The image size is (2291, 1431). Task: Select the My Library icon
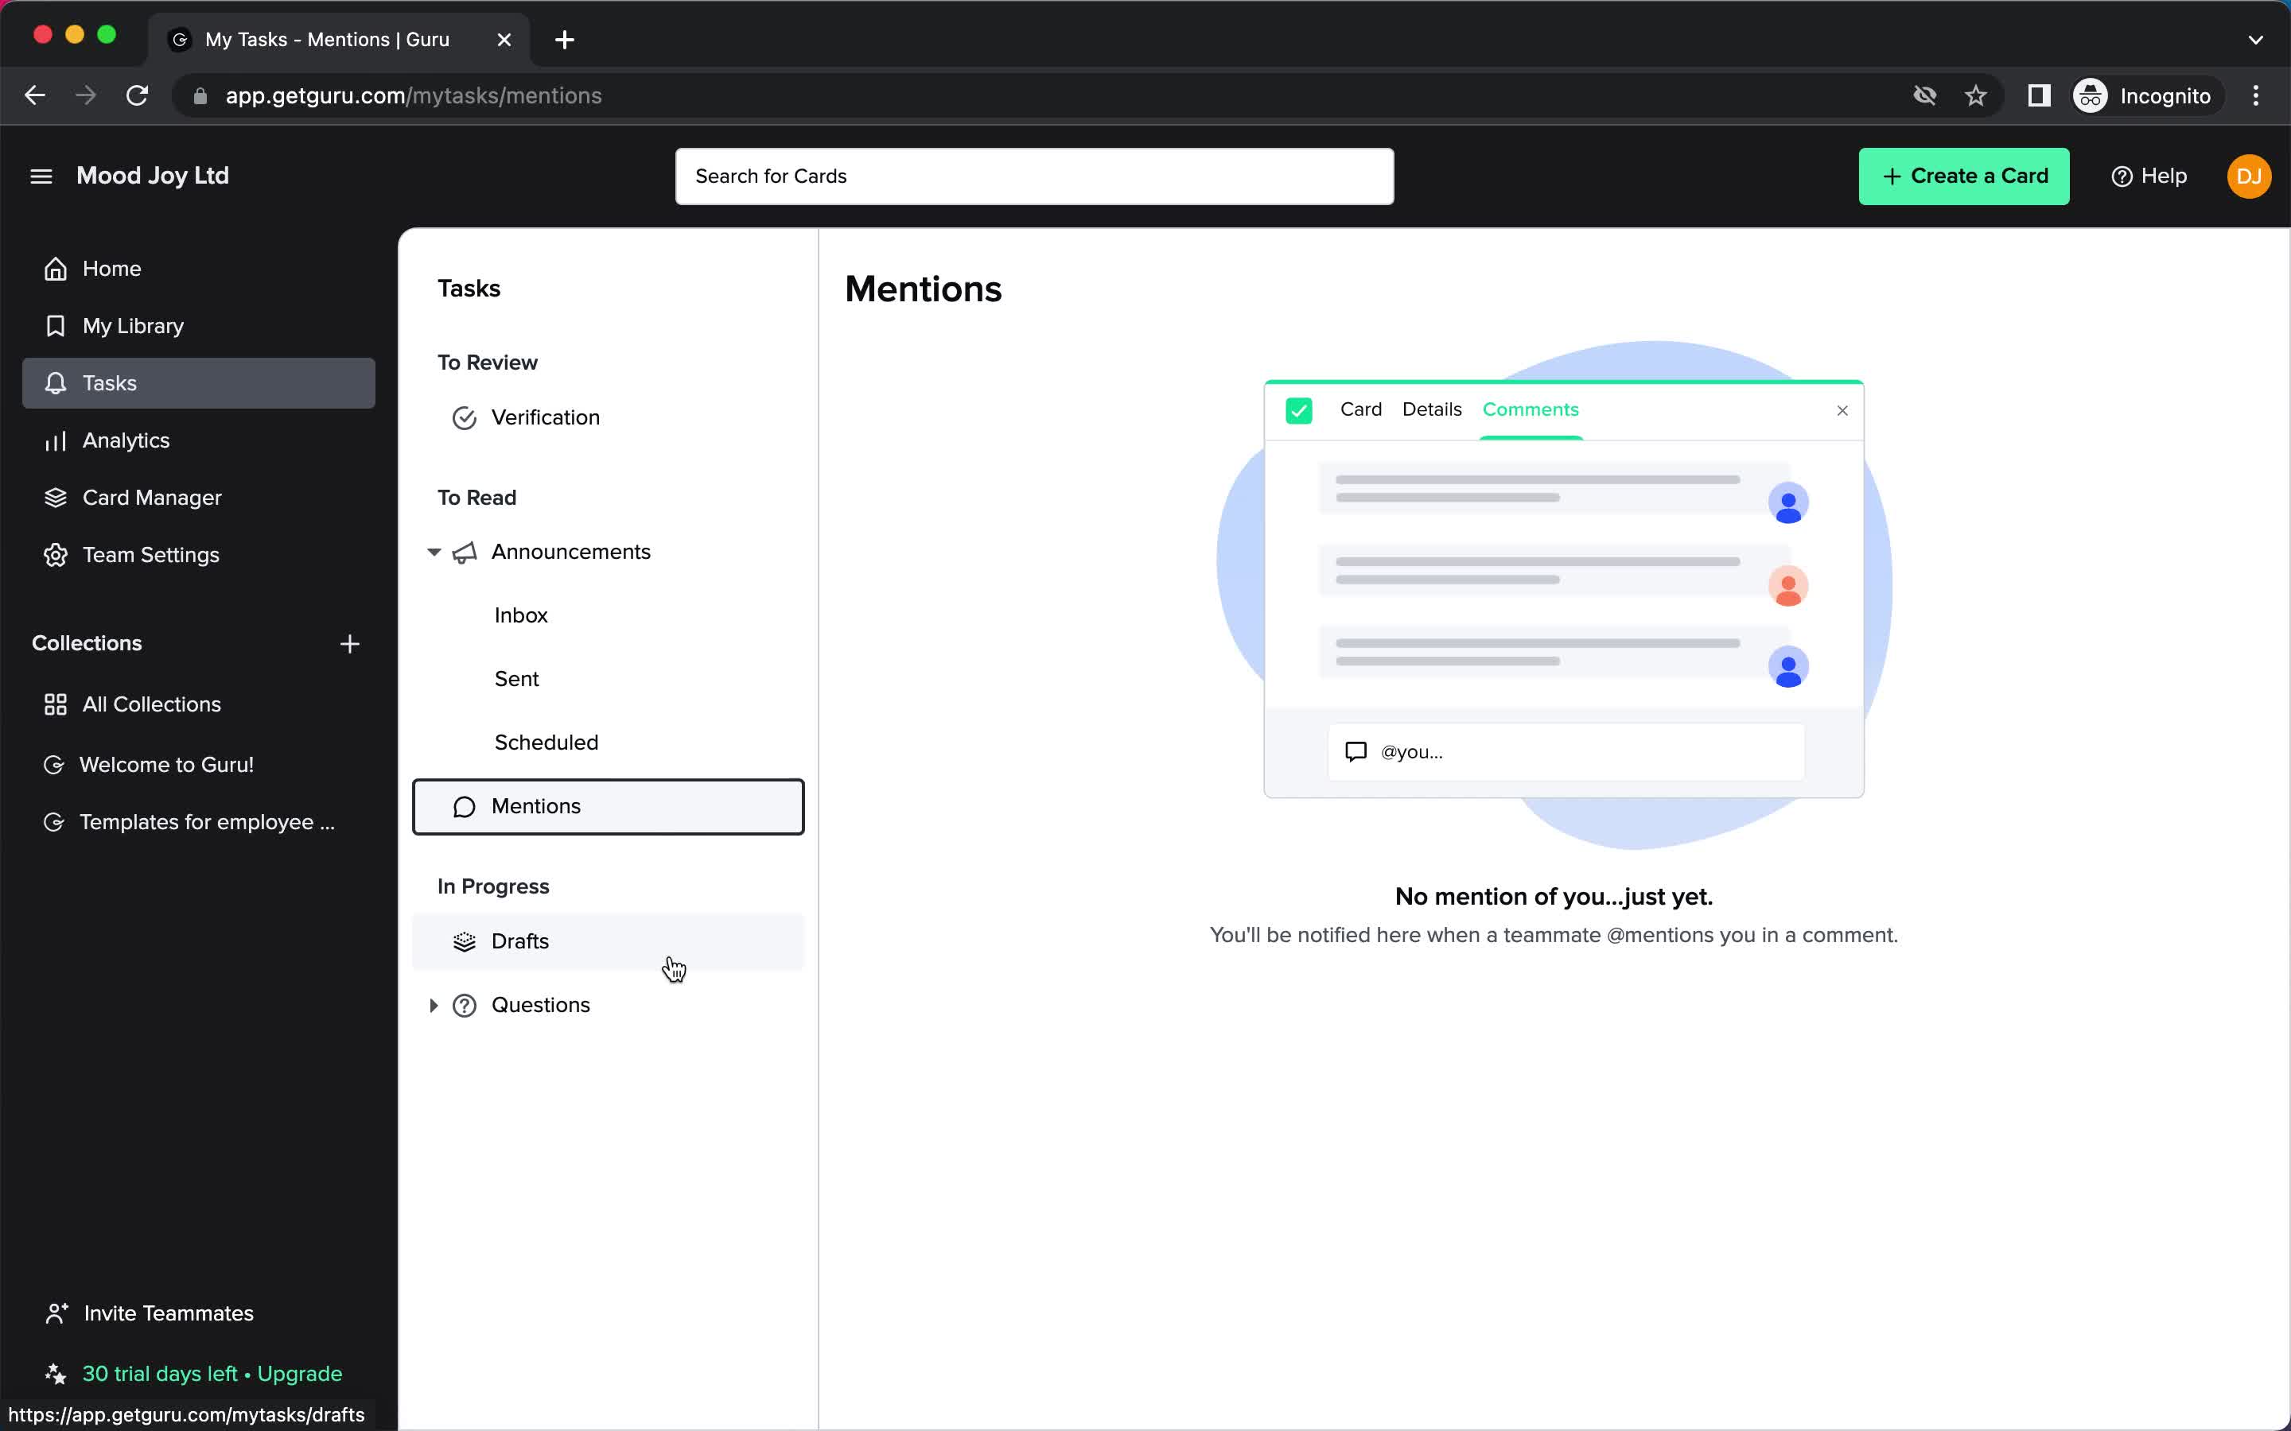click(x=56, y=325)
